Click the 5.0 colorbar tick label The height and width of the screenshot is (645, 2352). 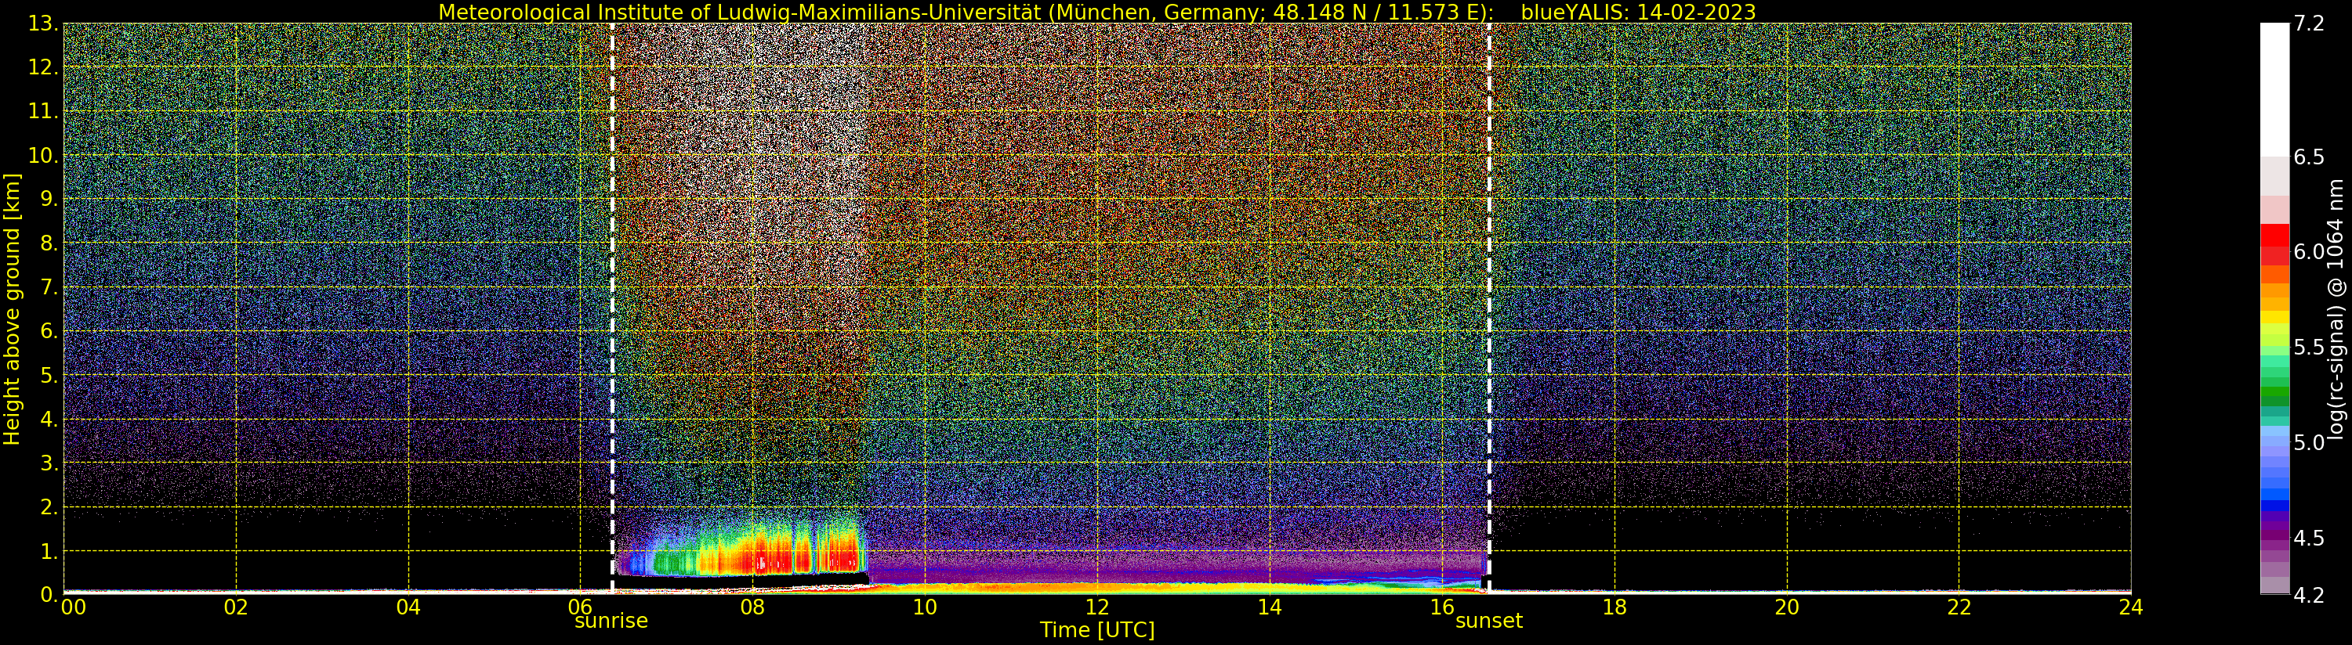tap(2309, 442)
